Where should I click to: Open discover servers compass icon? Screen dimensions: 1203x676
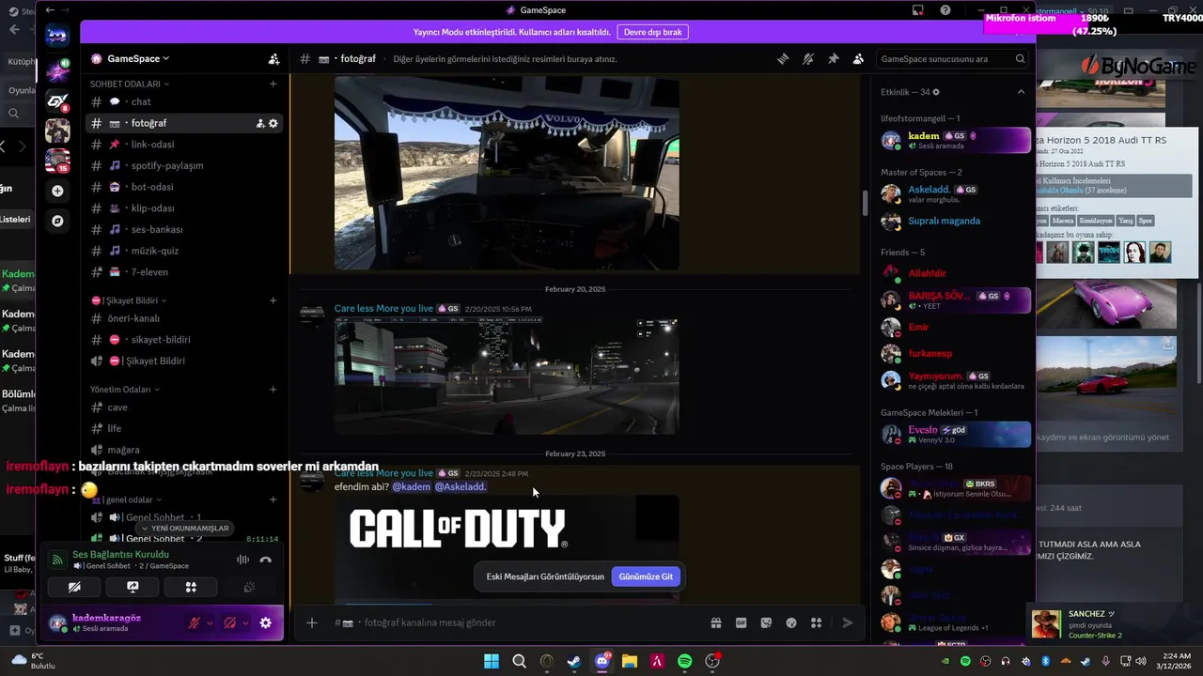[x=57, y=221]
